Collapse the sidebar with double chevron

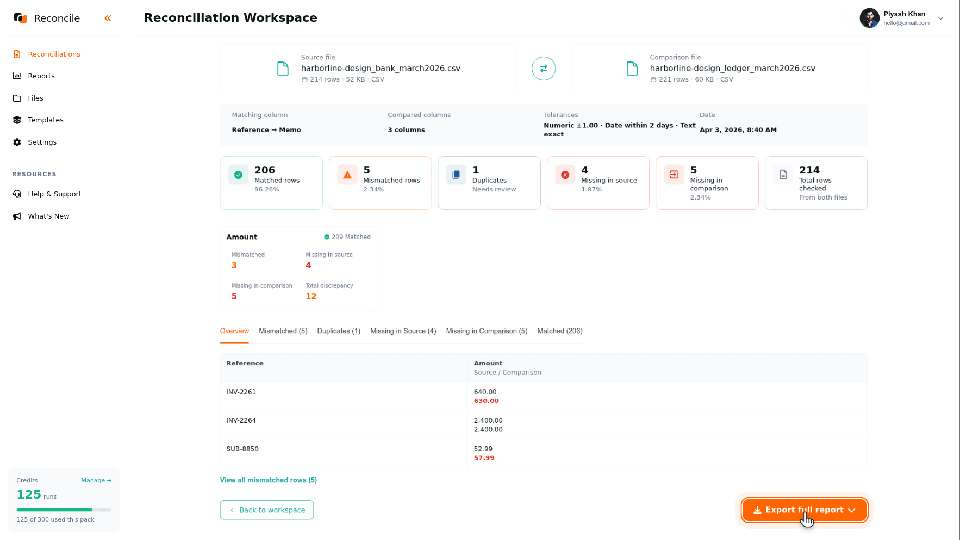108,18
